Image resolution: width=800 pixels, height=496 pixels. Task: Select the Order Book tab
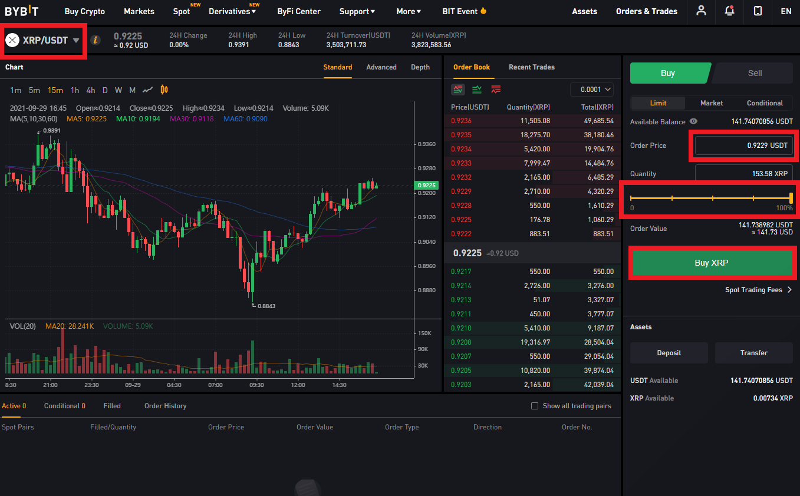[x=472, y=67]
